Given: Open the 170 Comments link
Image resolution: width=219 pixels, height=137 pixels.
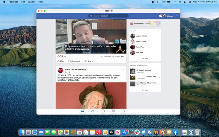Looking at the screenshot, I should (105, 56).
